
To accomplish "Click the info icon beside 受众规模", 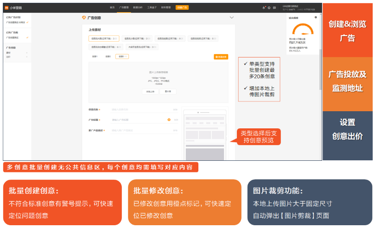I will 316,17.
